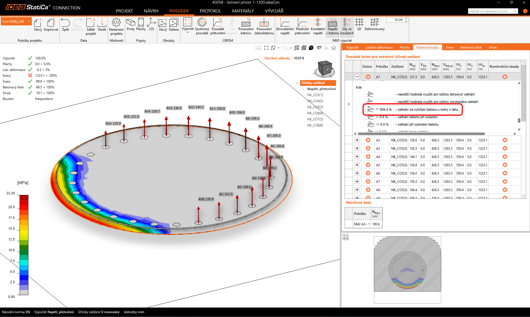Open the Betonový blok results tab

point(471,47)
